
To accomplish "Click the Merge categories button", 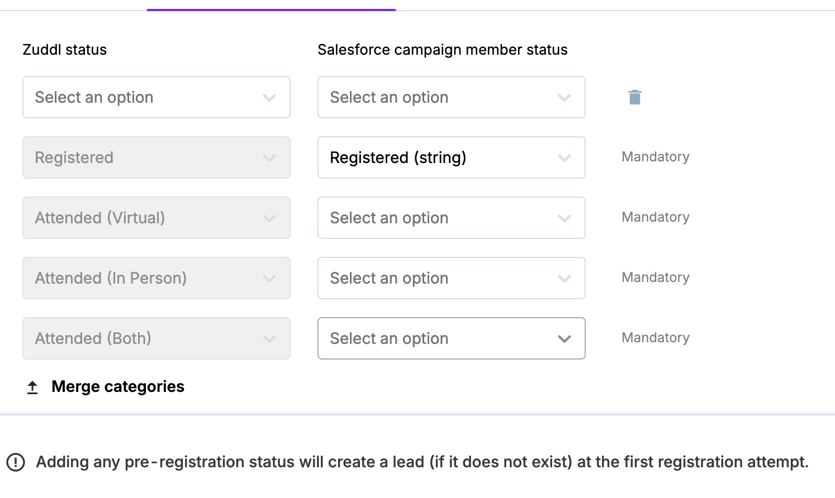I will [117, 387].
